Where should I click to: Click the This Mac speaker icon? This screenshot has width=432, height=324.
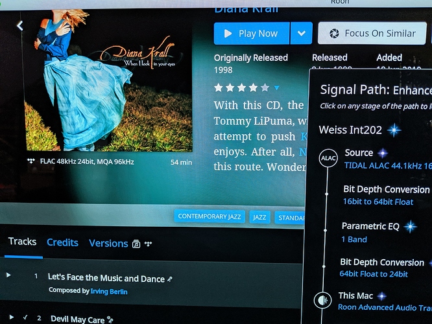tap(322, 300)
